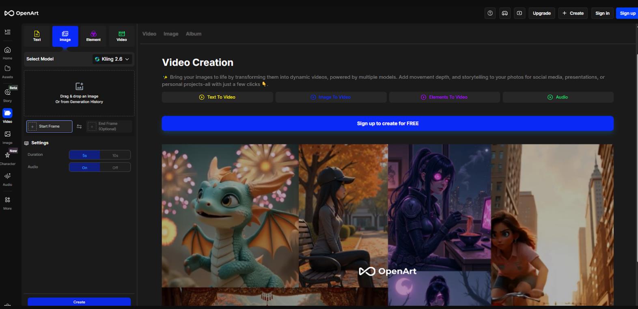Click the Sign up button in header

point(627,13)
